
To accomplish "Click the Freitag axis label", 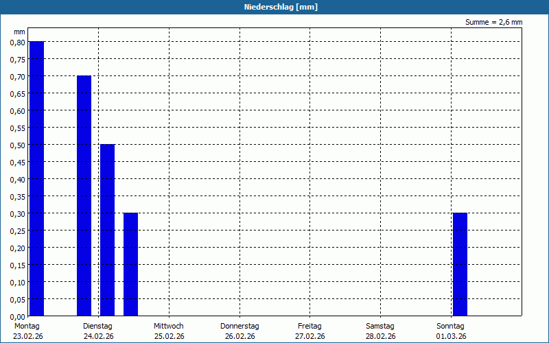I will (x=310, y=326).
